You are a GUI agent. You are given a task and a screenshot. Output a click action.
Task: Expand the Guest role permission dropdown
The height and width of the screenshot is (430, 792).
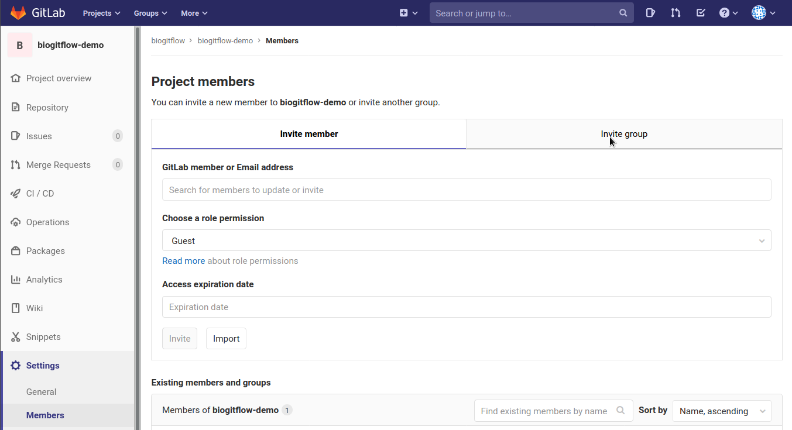(467, 240)
